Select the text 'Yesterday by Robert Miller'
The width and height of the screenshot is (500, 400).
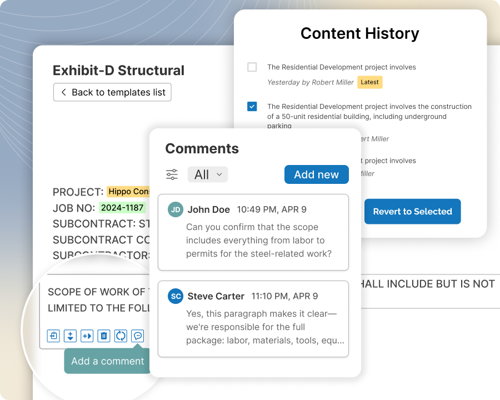(310, 82)
